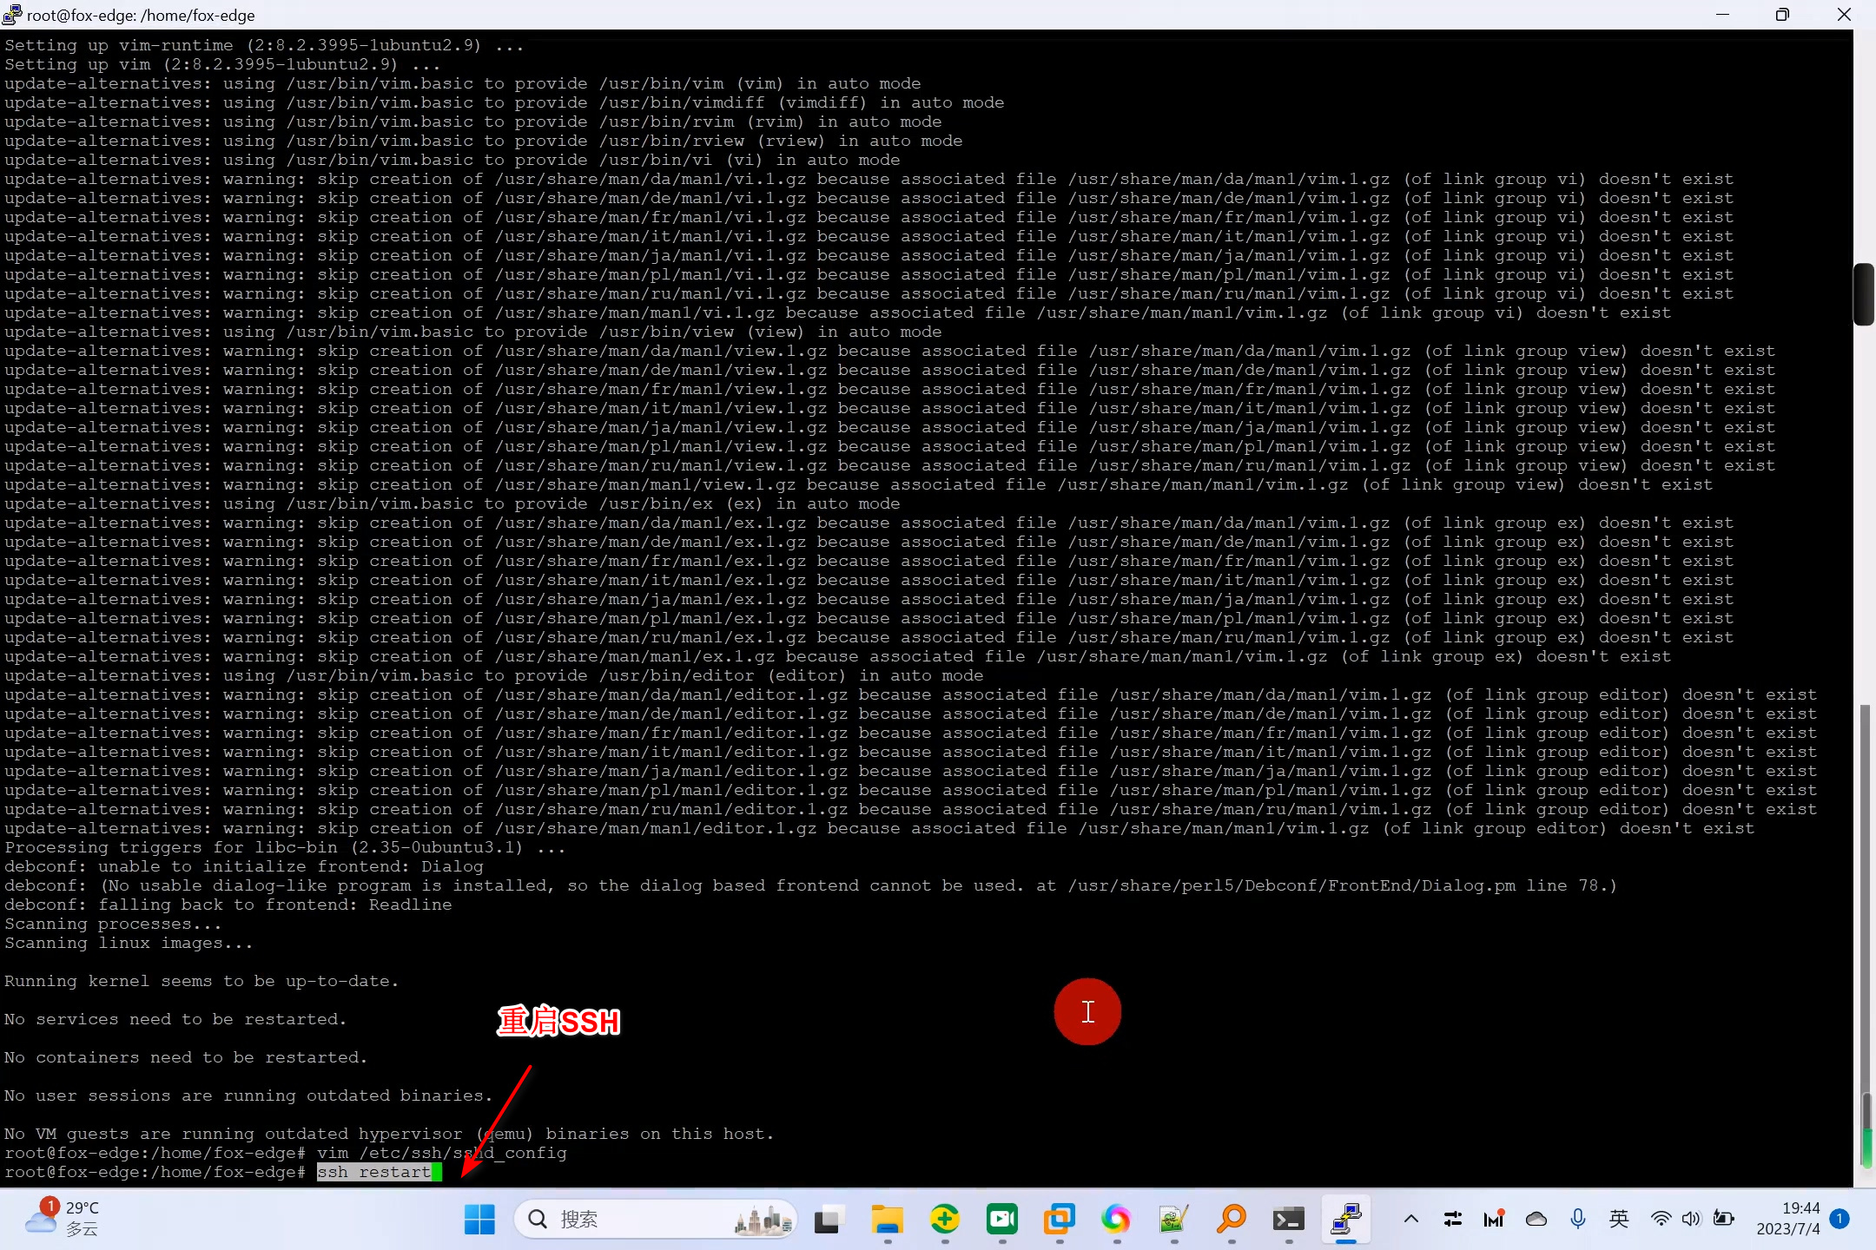1876x1250 pixels.
Task: Click the line providing /usr/bin/editor (editor)
Action: click(x=493, y=675)
